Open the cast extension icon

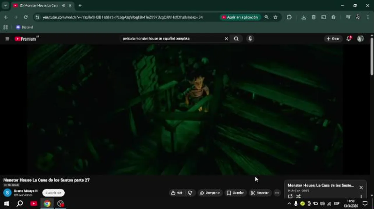tap(324, 17)
